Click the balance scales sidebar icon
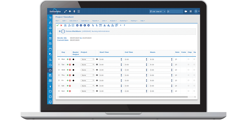Viewport: 247px width, 125px height. pyautogui.click(x=50, y=28)
